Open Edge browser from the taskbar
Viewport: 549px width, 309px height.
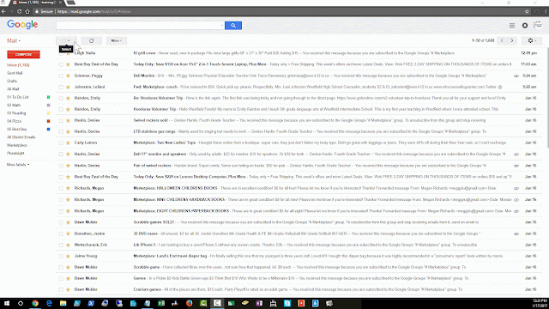(49, 303)
